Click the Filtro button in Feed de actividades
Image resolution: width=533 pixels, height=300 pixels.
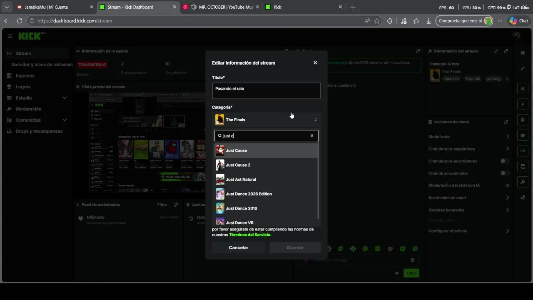(x=162, y=205)
